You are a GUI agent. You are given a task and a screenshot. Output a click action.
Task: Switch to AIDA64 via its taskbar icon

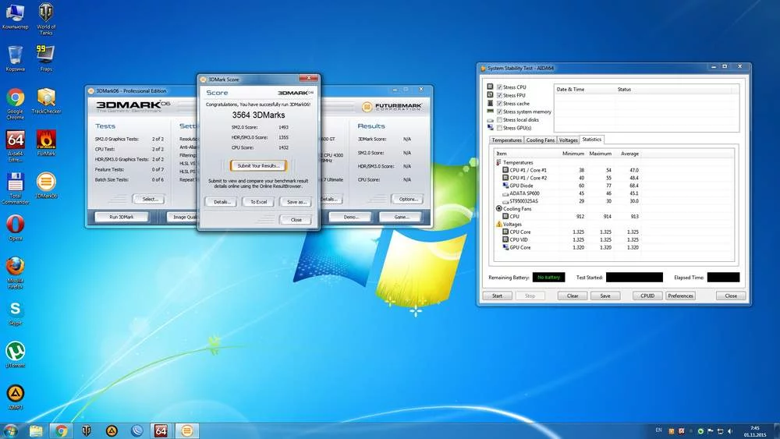click(161, 430)
